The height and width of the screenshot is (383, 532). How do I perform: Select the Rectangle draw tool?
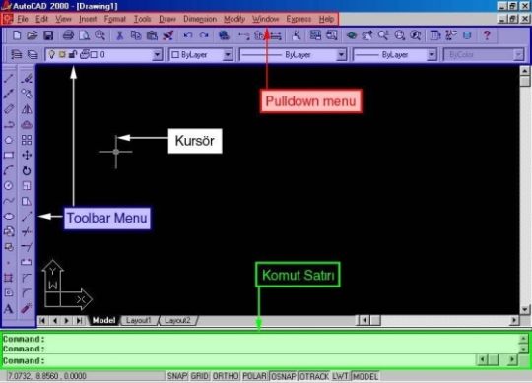9,156
